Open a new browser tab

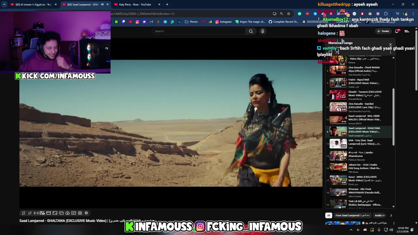pos(167,5)
